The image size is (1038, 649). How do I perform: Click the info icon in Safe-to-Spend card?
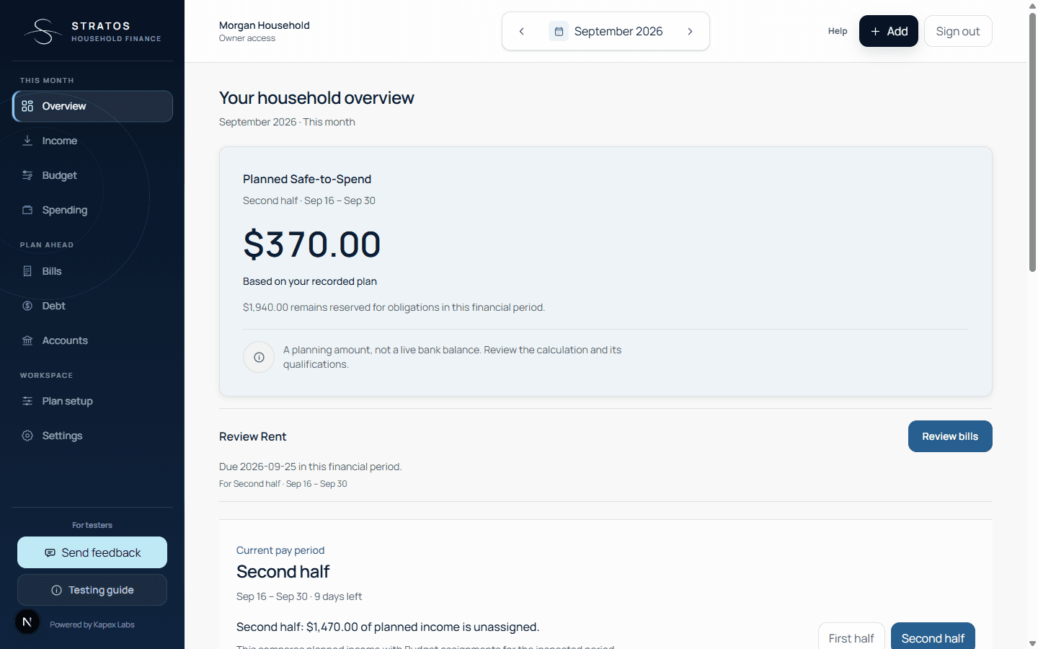pos(259,357)
